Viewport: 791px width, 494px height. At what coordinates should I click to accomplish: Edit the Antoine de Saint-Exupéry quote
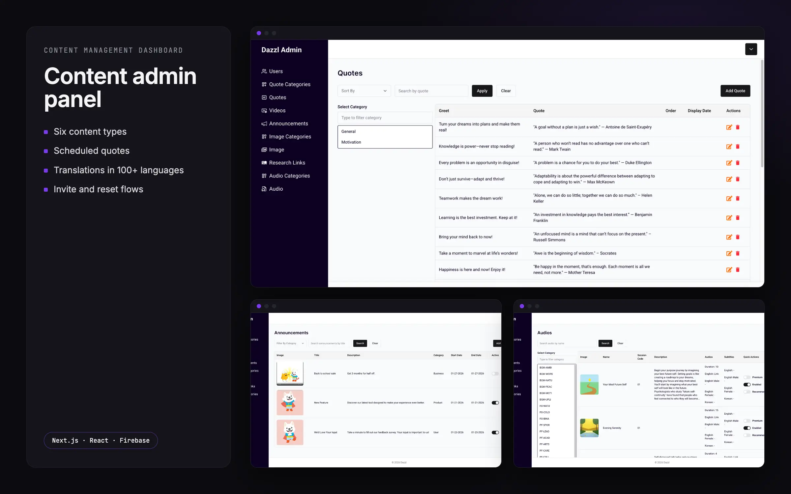(729, 127)
